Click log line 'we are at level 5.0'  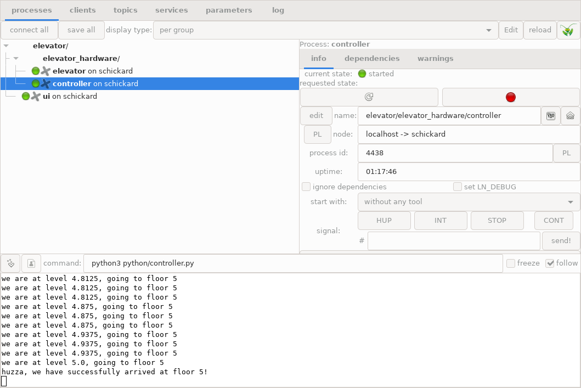(83, 362)
